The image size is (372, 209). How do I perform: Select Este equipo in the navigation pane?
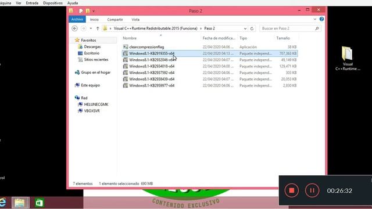point(90,85)
